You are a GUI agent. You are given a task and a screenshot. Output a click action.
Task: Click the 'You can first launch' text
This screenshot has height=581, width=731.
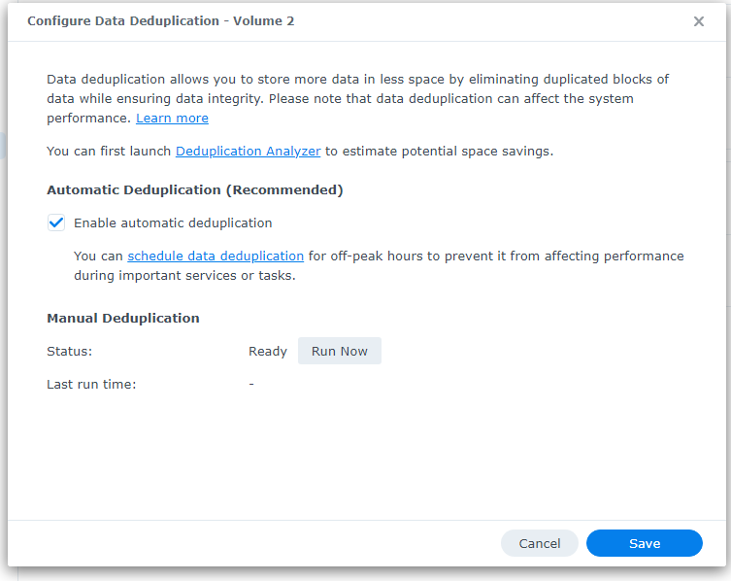coord(109,152)
